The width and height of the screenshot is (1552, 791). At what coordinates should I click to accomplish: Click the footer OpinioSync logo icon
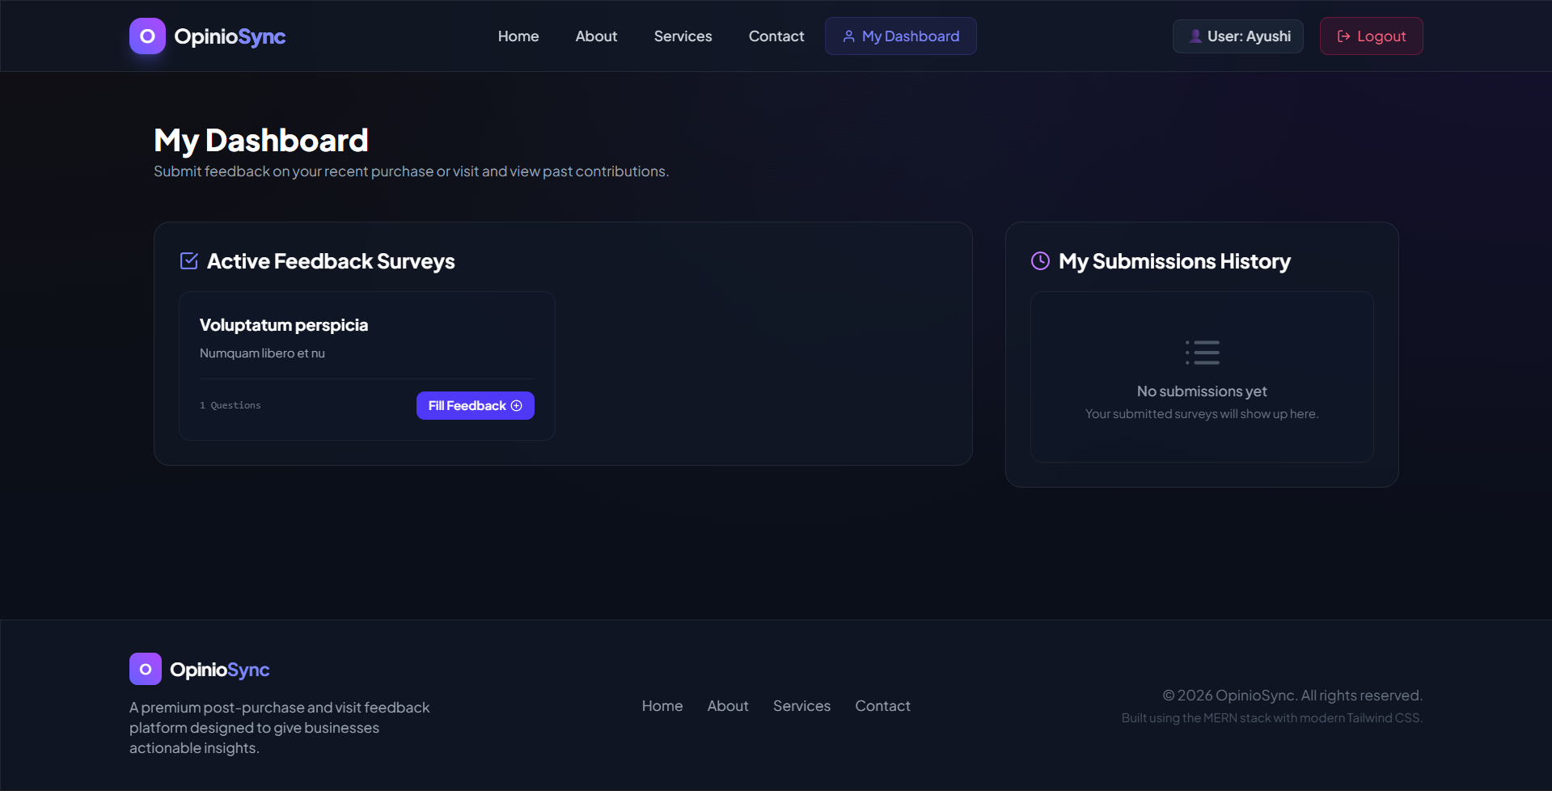pos(146,669)
